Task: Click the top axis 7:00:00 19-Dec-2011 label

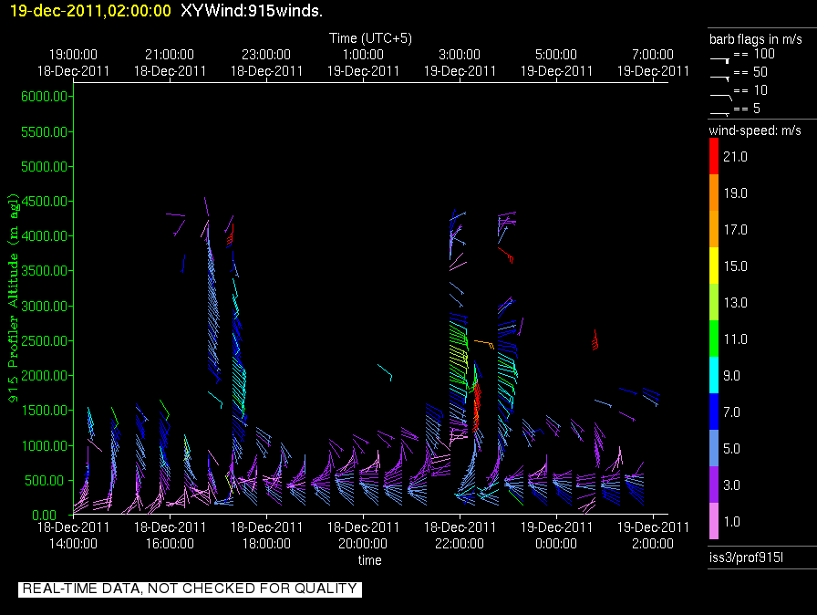Action: click(653, 63)
